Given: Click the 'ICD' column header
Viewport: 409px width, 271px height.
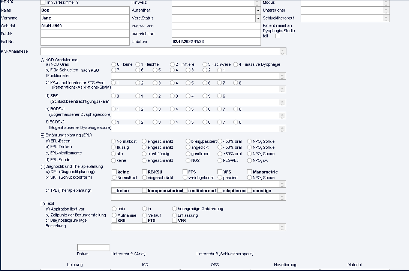Looking at the screenshot, I should [x=145, y=265].
